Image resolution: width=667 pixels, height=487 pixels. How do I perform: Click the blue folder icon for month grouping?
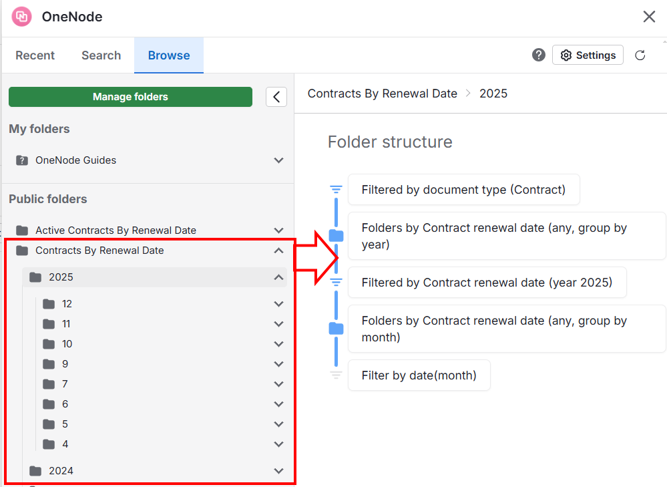[x=336, y=328]
